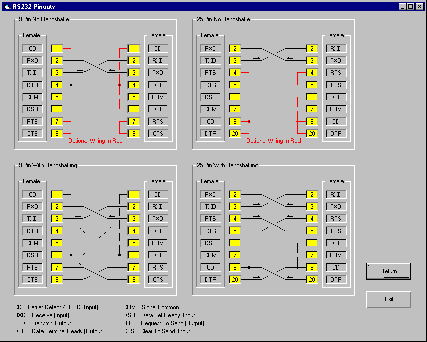Click left pin 20 in 25 Pin No Handshake
Screen dimensions: 427x342
click(235, 134)
